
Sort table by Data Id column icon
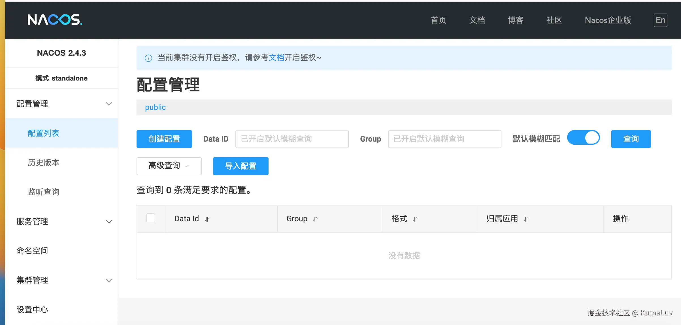207,219
